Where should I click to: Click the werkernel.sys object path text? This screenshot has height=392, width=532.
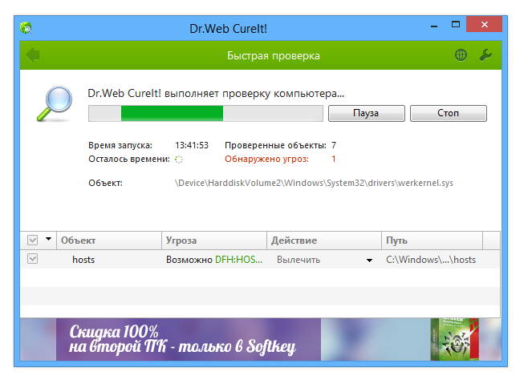tap(314, 183)
